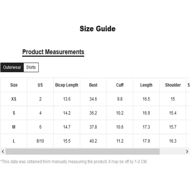Click the Size Guide title
Image resolution: width=190 pixels, height=190 pixels.
click(x=98, y=29)
